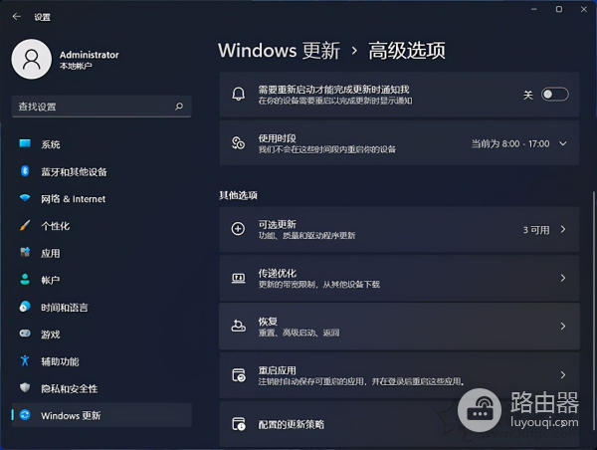Click the 使用时段 active hours icon
This screenshot has height=450, width=597.
click(239, 143)
